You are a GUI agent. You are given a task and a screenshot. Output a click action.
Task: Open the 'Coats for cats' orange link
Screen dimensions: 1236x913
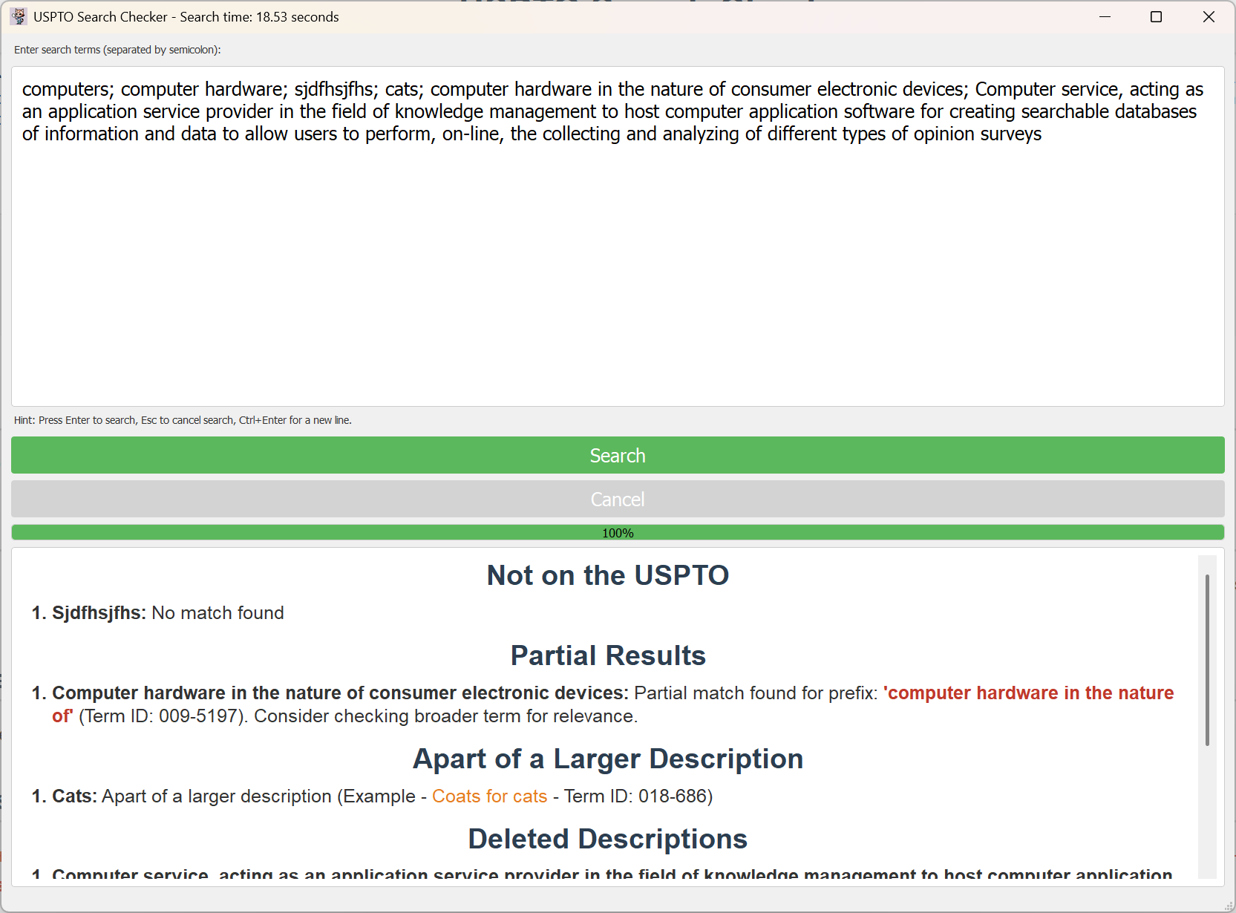[x=490, y=796]
